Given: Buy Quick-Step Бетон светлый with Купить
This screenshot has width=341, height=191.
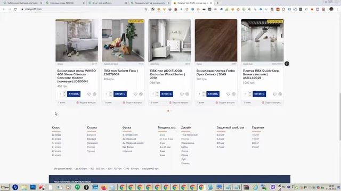Looking at the screenshot, I should (259, 94).
